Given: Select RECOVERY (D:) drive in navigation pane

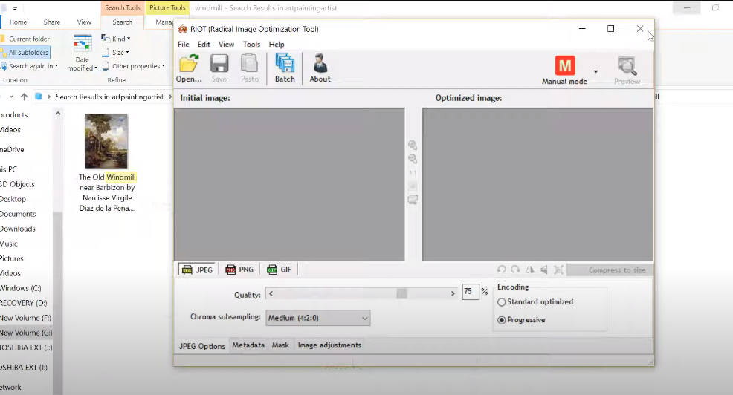Looking at the screenshot, I should pos(23,303).
